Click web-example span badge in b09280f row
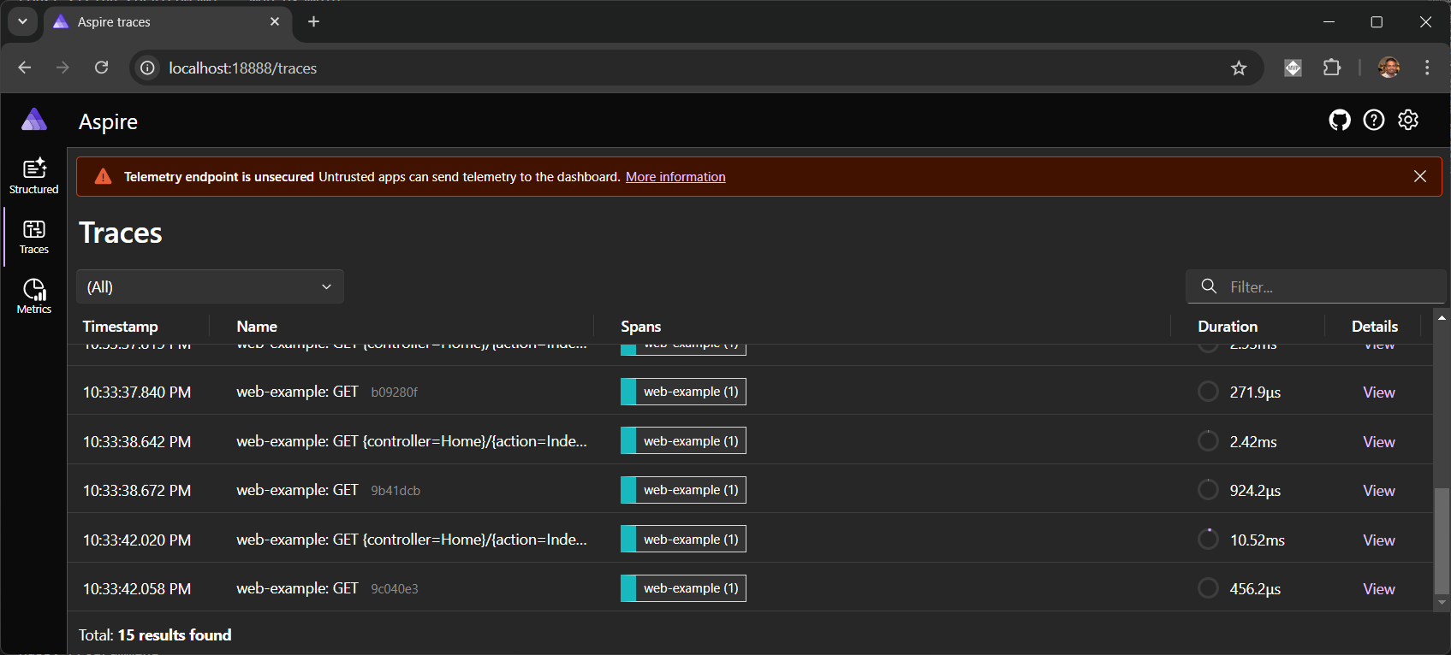Image resolution: width=1451 pixels, height=655 pixels. (683, 392)
